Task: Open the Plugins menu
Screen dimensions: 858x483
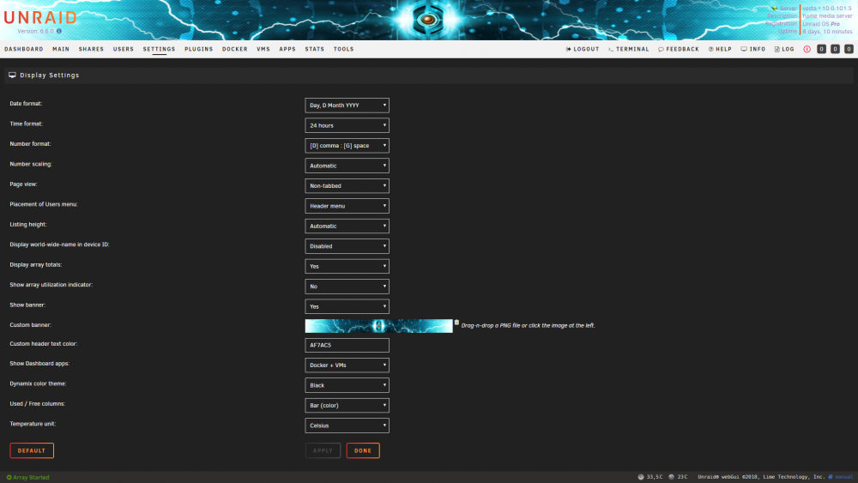Action: pyautogui.click(x=199, y=49)
